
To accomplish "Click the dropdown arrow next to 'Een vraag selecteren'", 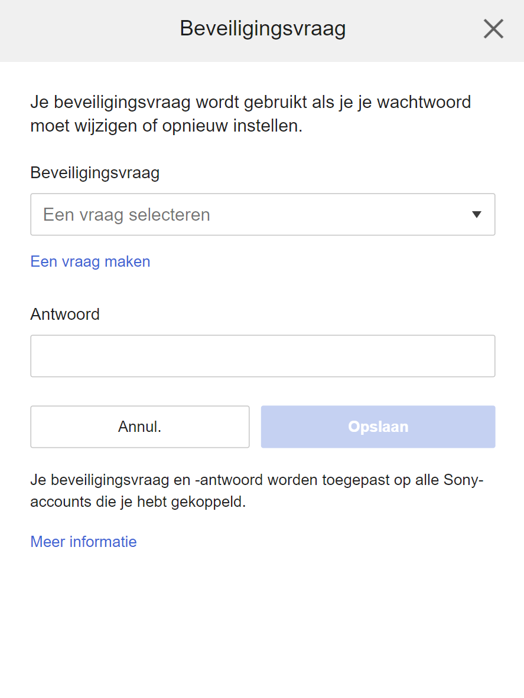I will pos(476,214).
